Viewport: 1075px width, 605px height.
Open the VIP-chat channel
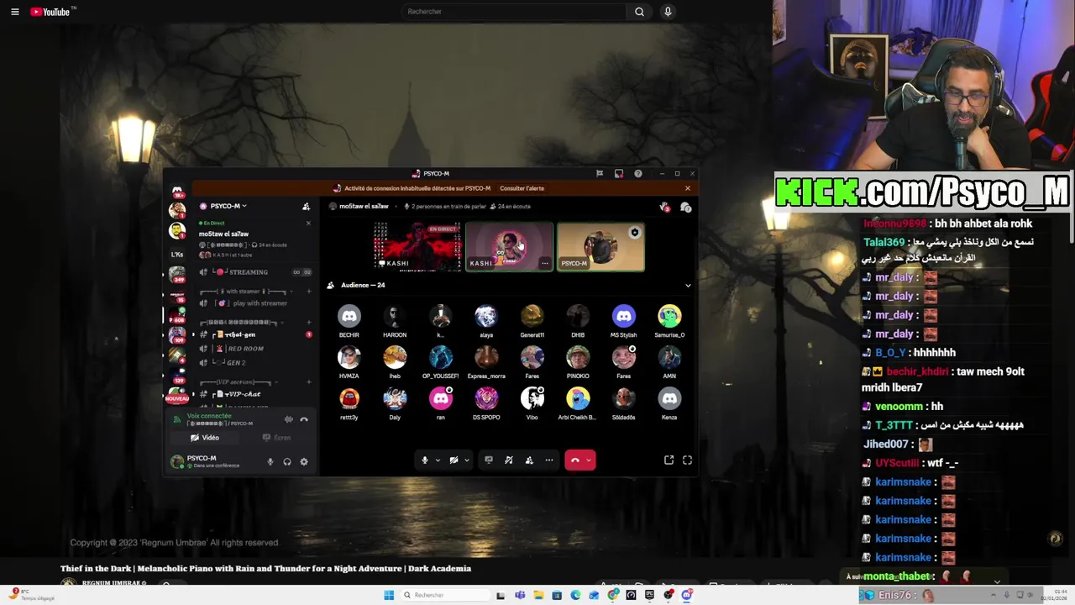point(255,394)
